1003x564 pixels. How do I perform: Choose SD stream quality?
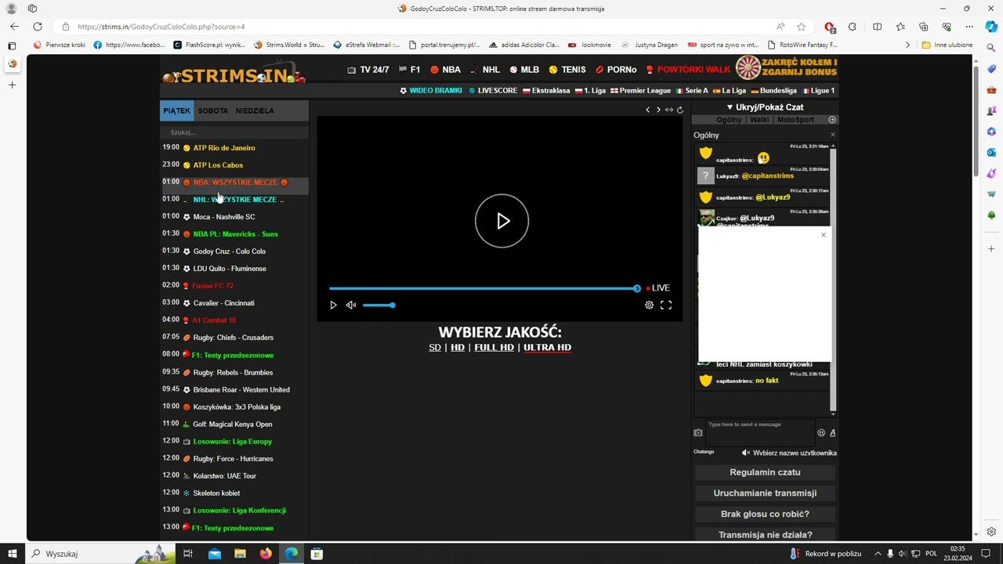click(x=435, y=347)
